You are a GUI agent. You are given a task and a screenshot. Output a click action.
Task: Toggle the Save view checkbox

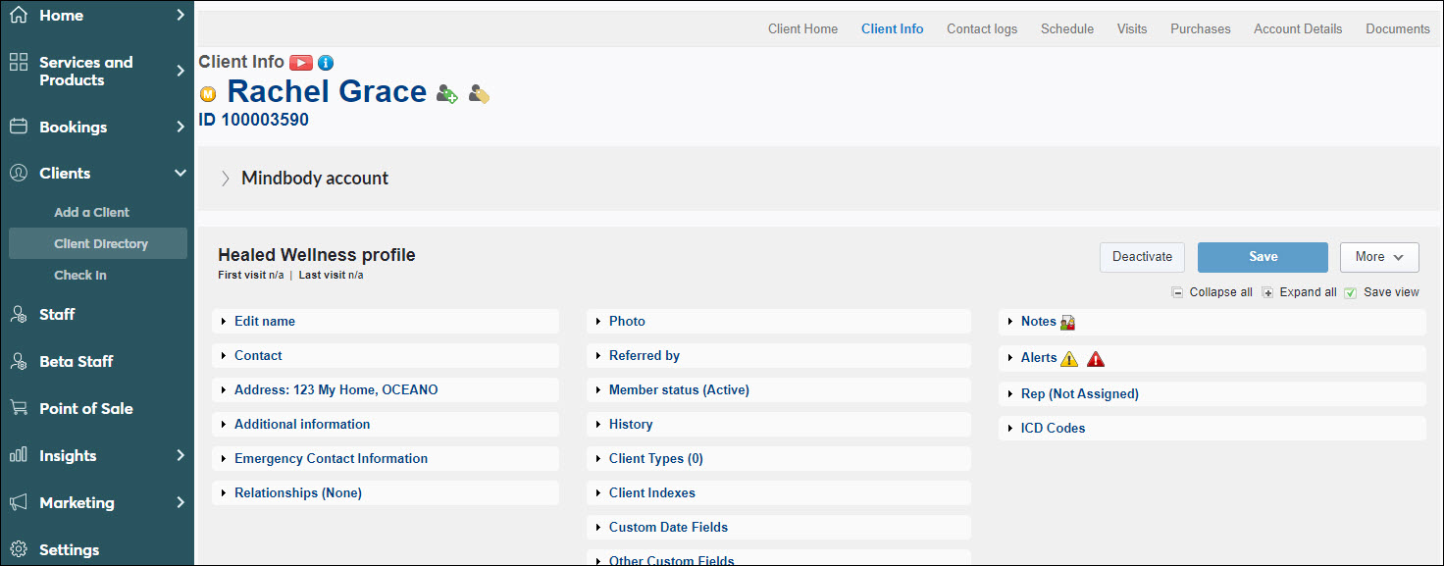[1351, 292]
